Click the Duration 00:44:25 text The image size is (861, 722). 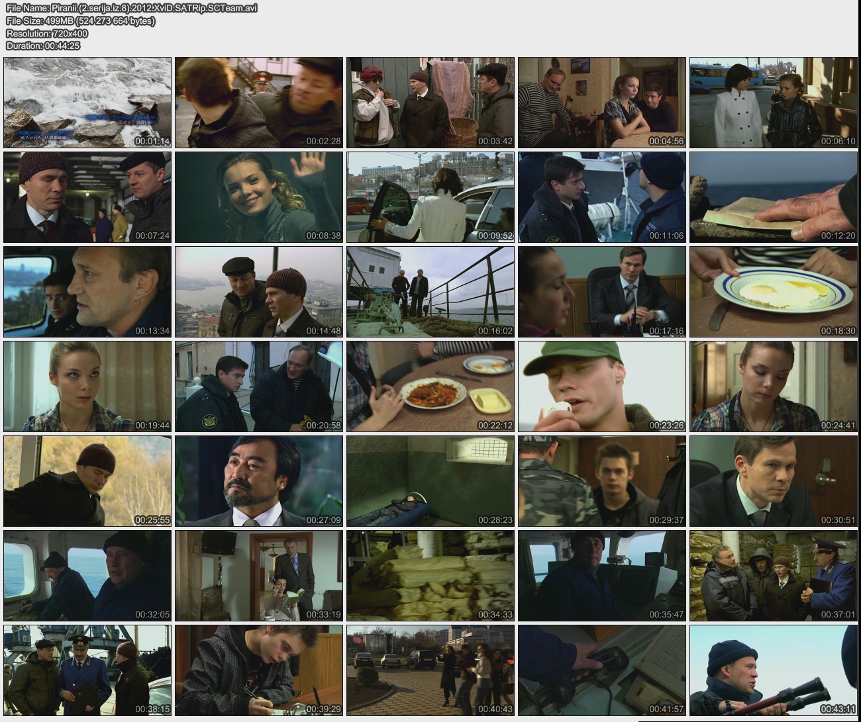click(x=43, y=46)
